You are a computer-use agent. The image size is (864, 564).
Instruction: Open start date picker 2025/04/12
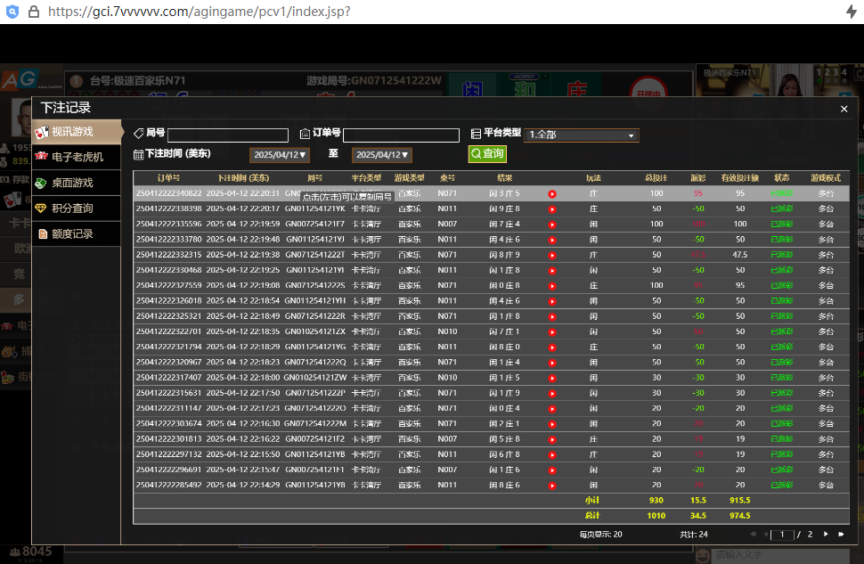280,155
